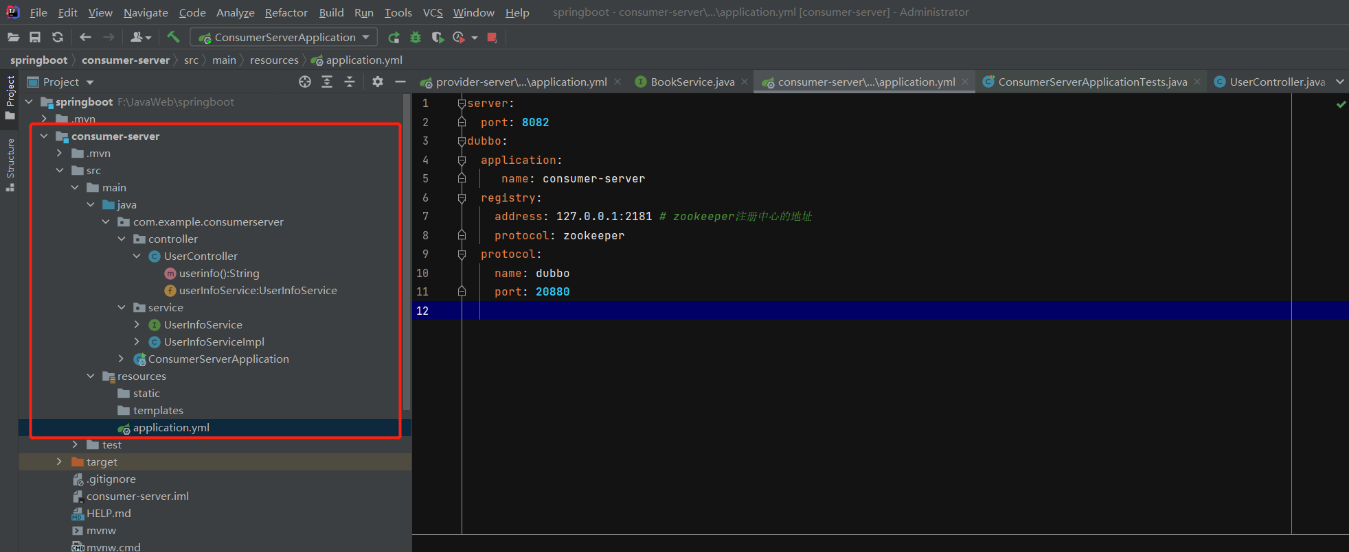The height and width of the screenshot is (552, 1349).
Task: Click the green inspection checkmark
Action: coord(1341,104)
